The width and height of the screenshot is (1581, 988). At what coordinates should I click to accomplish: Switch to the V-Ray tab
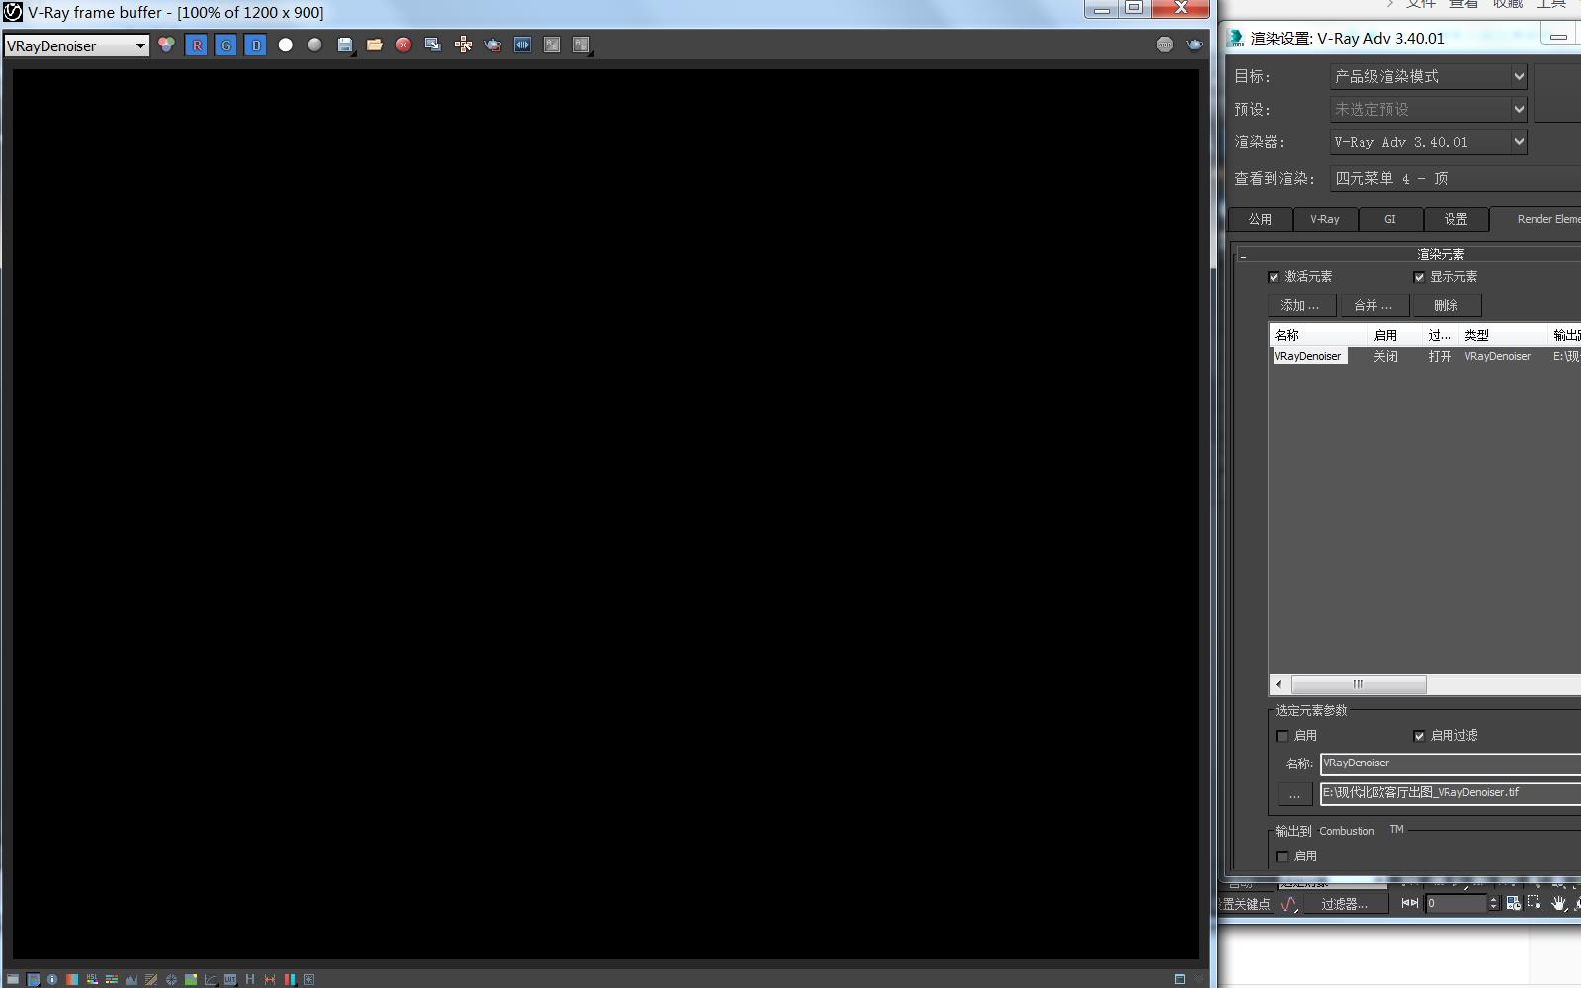click(1325, 219)
